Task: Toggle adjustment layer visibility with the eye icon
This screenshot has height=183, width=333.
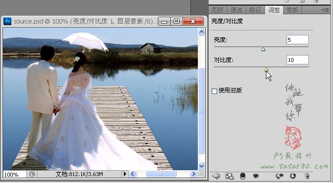Action: tap(256, 176)
